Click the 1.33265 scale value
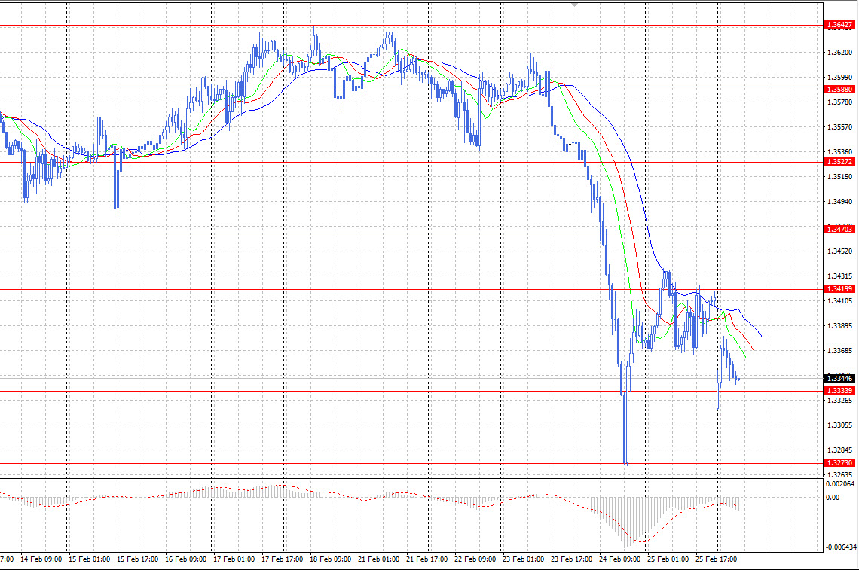859x570 pixels. pos(839,401)
